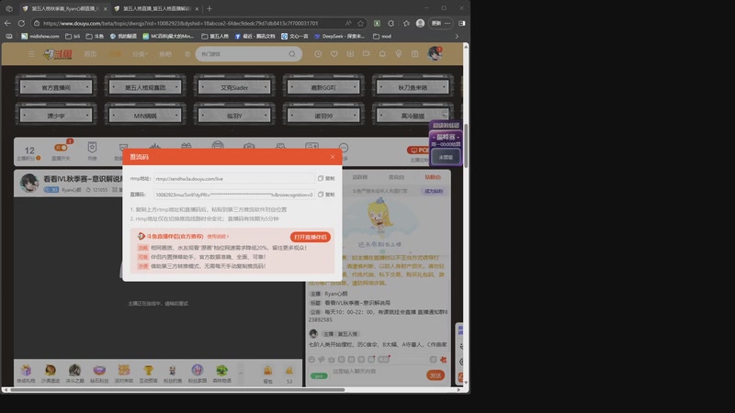
Task: Click the Douyu logo
Action: coord(58,54)
